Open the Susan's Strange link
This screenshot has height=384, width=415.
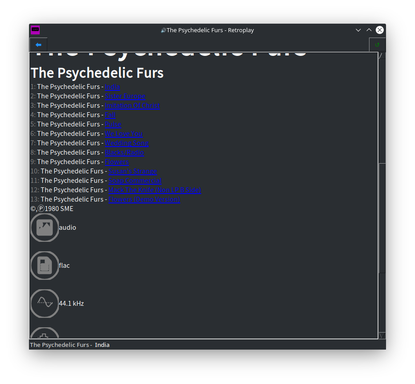pyautogui.click(x=133, y=171)
